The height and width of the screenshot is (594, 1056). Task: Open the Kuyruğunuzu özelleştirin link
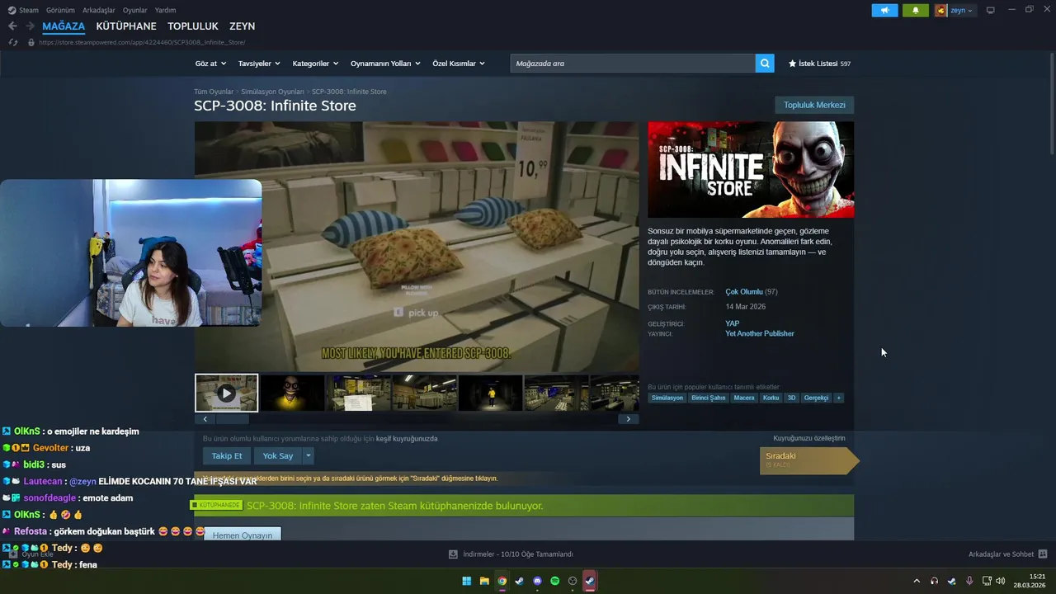tap(809, 438)
